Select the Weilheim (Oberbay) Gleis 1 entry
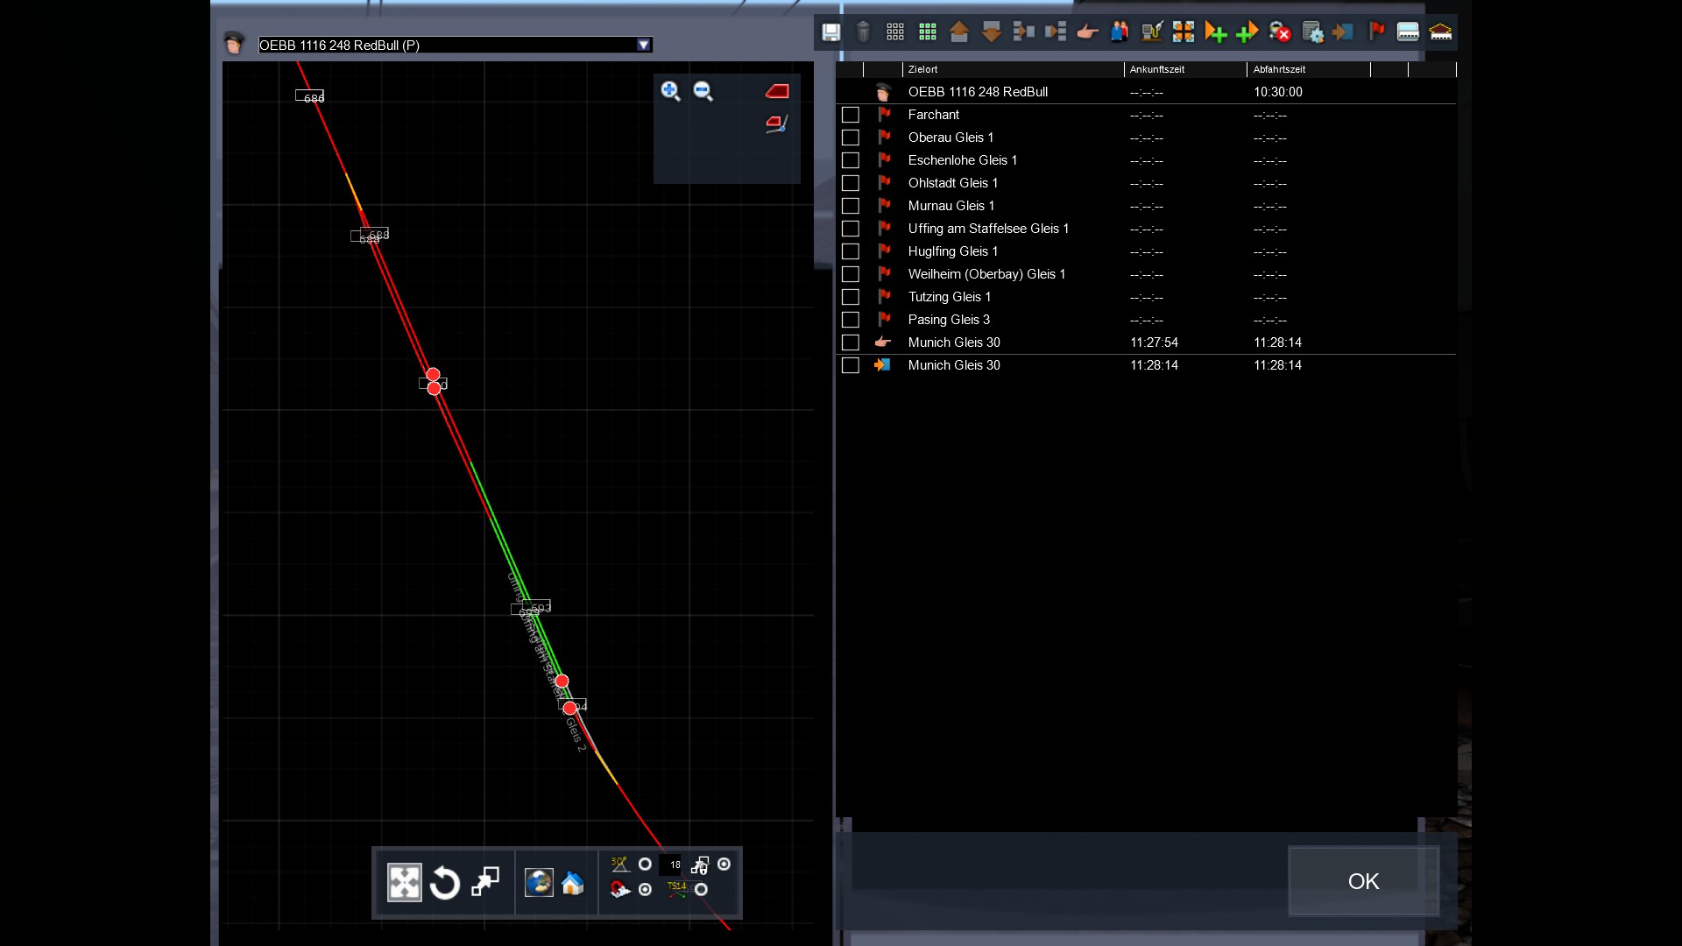The image size is (1682, 946). [986, 274]
